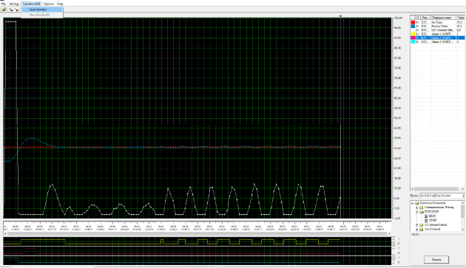This screenshot has height=268, width=466.
Task: Collapse the RUN/STOP tree node
Action: click(x=416, y=212)
